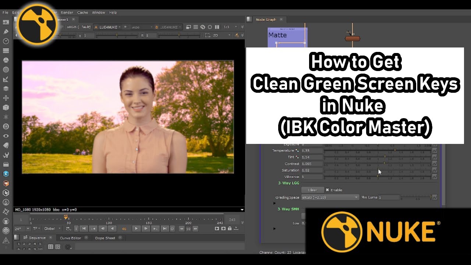This screenshot has width=471, height=265.
Task: Open viewer input A LUE4NUKE dropdown
Action: click(107, 27)
